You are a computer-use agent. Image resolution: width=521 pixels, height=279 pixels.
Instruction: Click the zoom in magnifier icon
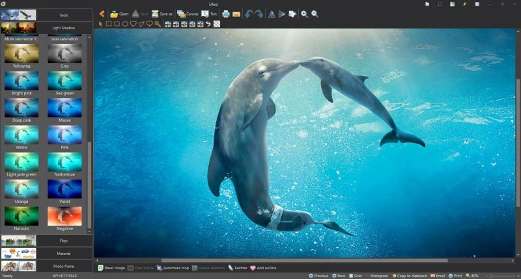coord(304,14)
